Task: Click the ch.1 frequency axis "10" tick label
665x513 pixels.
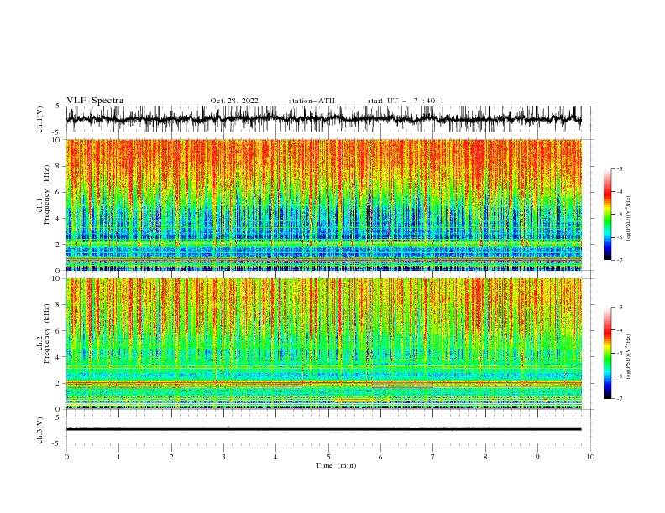Action: [56, 140]
